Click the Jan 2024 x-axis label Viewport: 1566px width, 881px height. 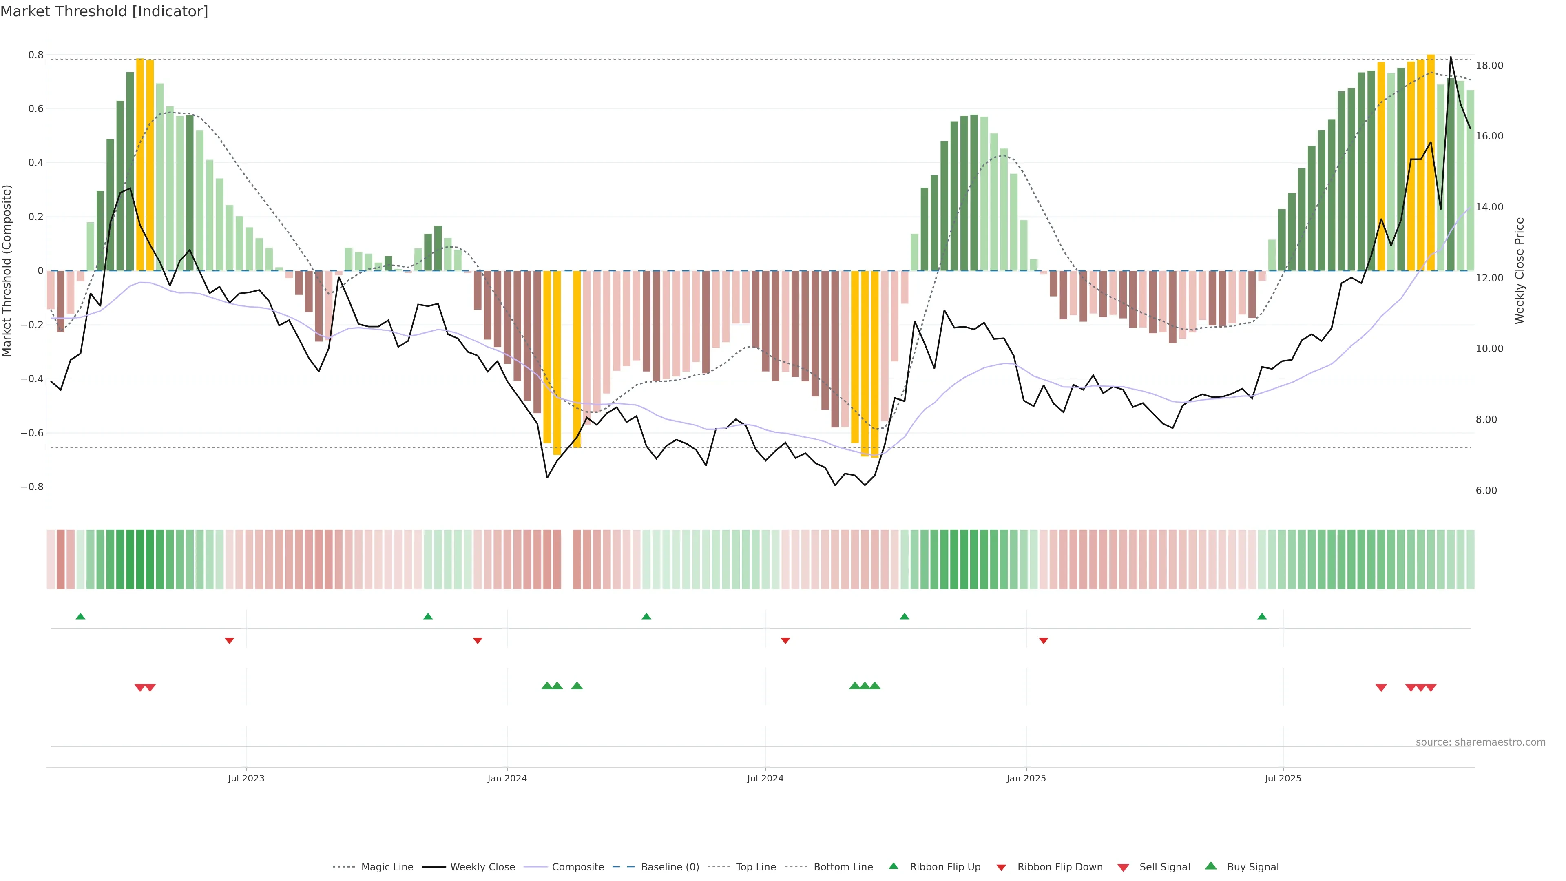click(507, 778)
